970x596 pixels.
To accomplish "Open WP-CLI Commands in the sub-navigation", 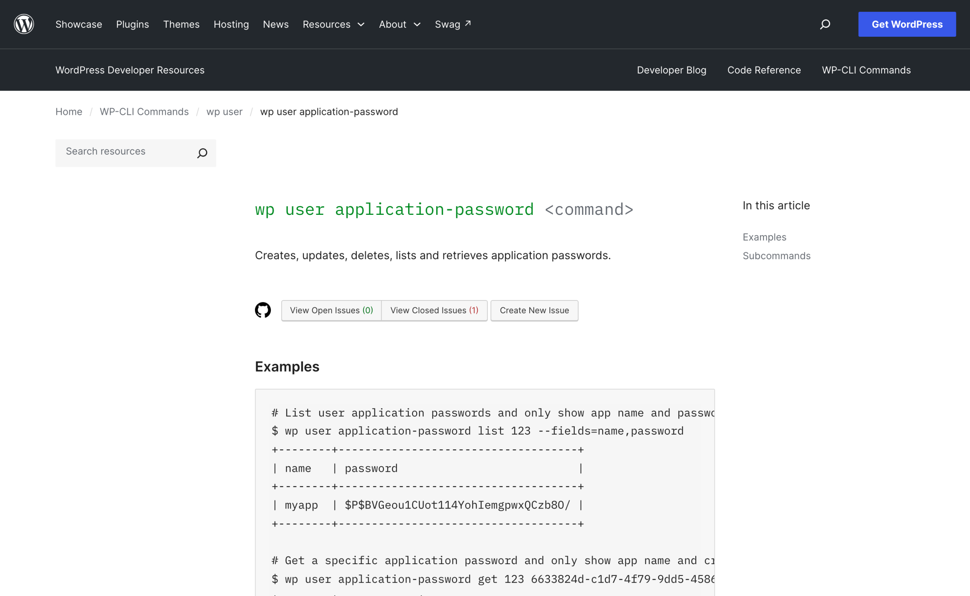I will [x=866, y=70].
